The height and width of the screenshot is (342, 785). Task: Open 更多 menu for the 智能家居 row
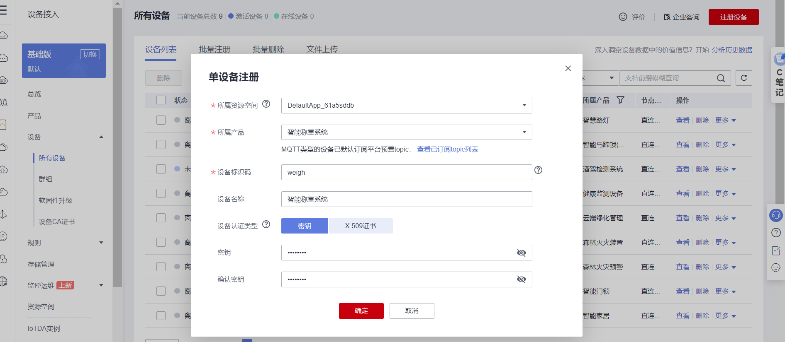725,316
